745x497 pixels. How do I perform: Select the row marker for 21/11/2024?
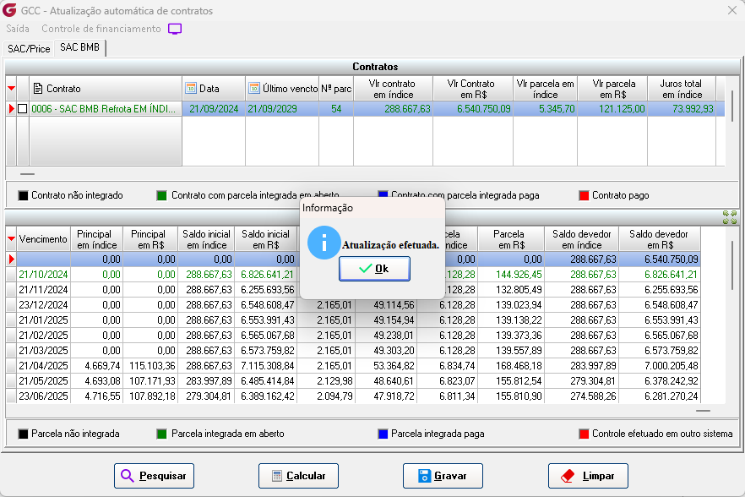[12, 290]
